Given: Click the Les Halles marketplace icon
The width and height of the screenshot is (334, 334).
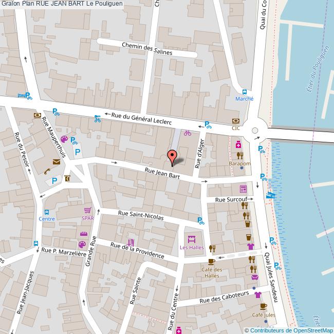Looking at the screenshot, I should (192, 239).
